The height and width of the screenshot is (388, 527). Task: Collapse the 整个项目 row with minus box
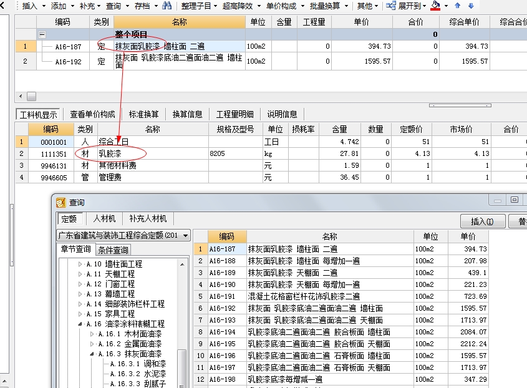(x=42, y=35)
